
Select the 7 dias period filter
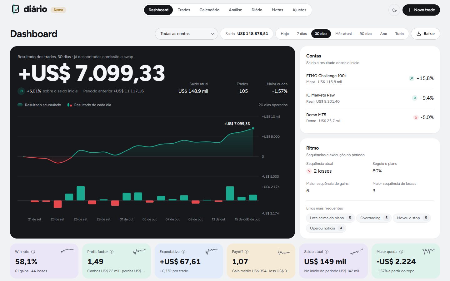coord(302,34)
